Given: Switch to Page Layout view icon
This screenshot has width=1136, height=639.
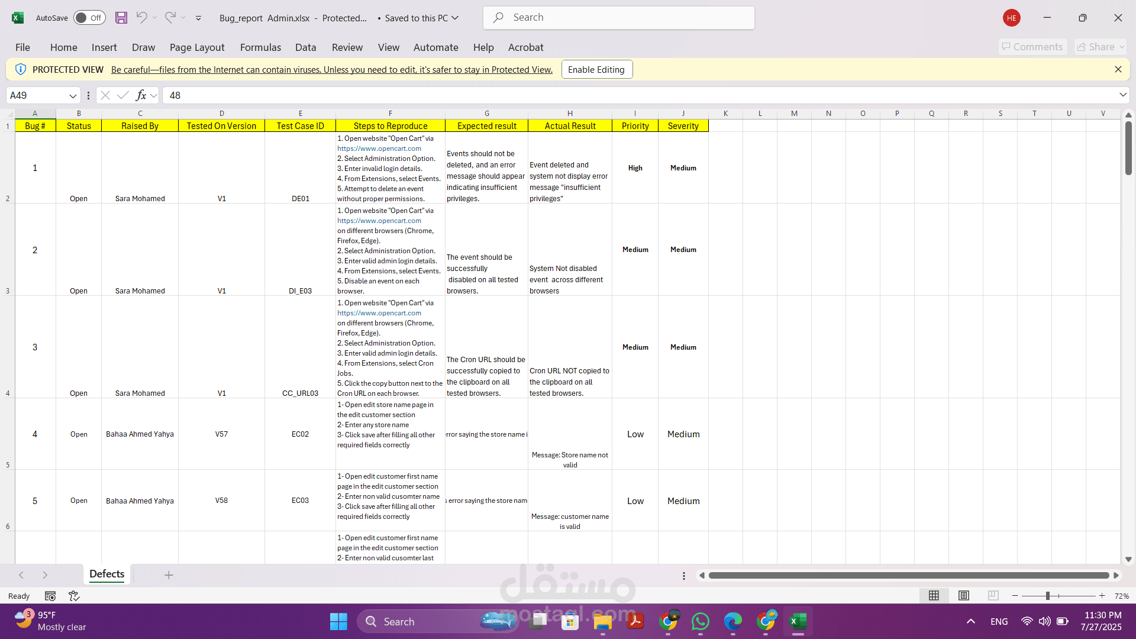Looking at the screenshot, I should coord(964,596).
